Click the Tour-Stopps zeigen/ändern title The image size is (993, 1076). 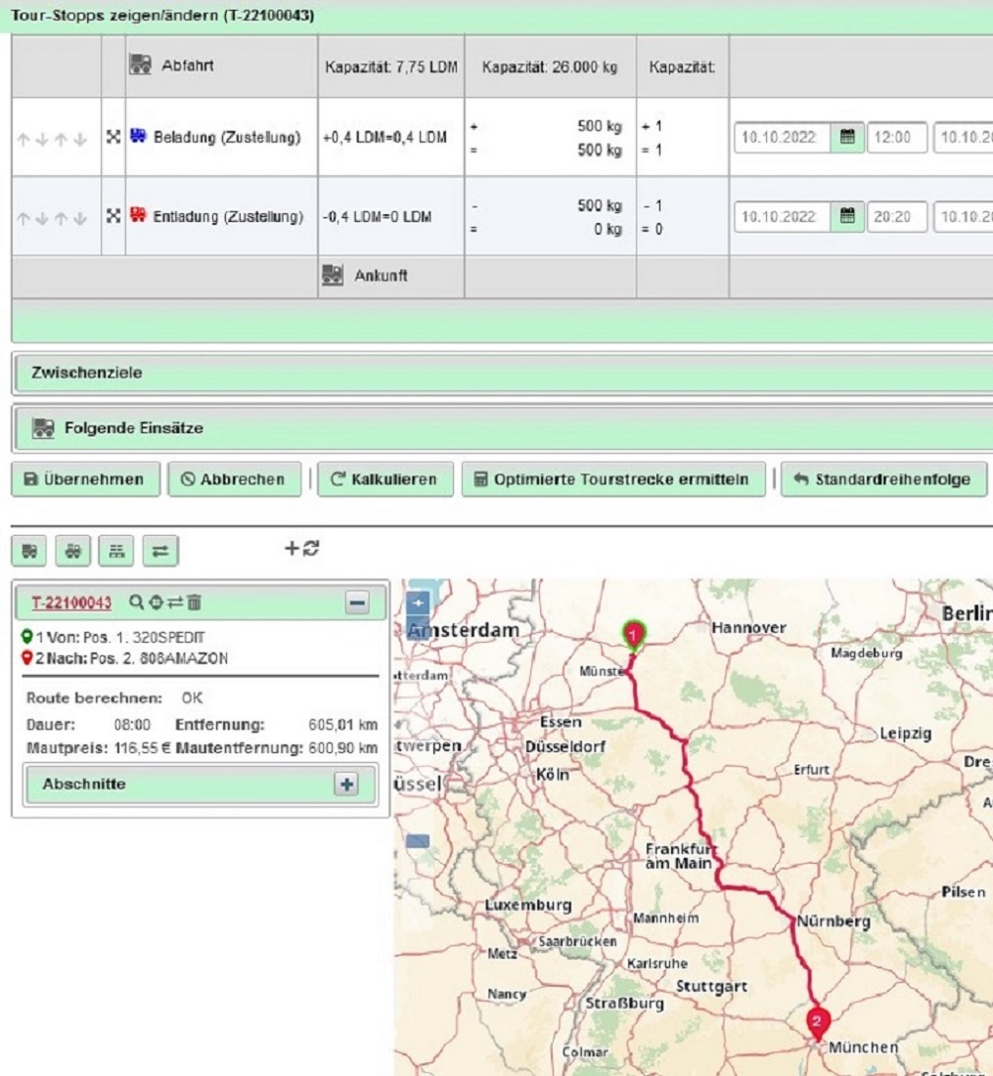162,15
